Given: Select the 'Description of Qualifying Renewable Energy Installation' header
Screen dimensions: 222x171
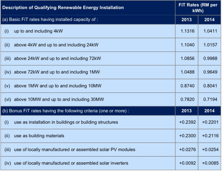Looking at the screenshot, I should coord(63,8).
